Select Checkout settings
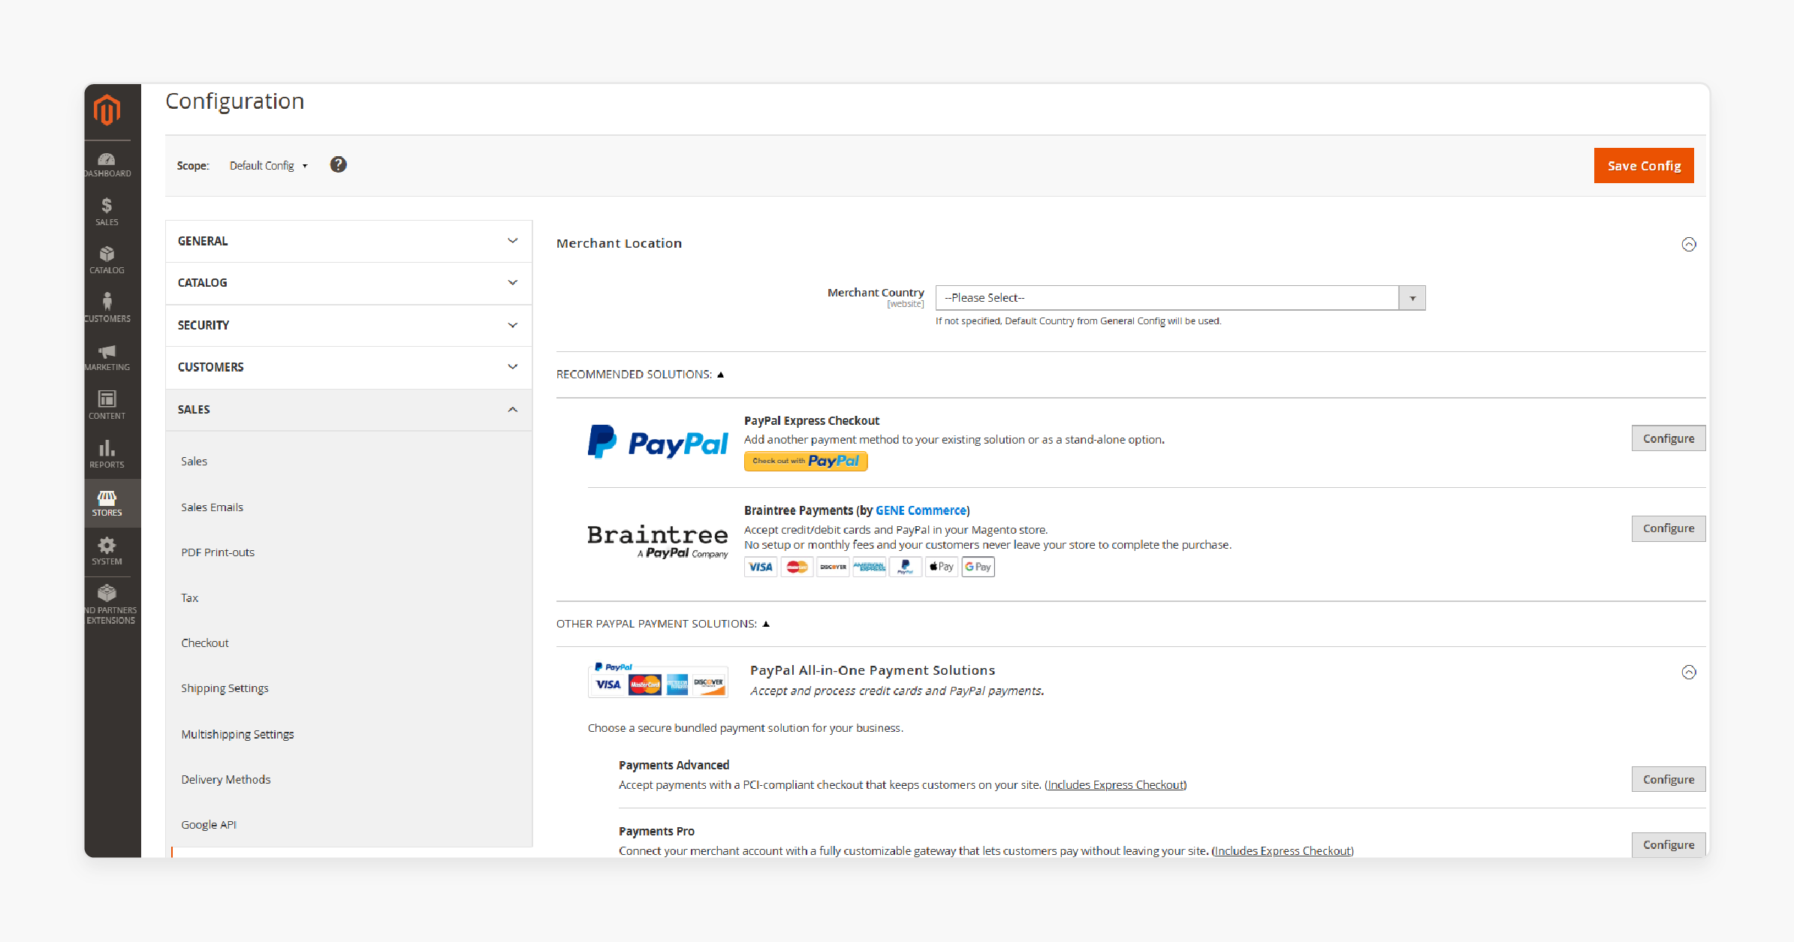This screenshot has height=942, width=1794. pos(204,643)
